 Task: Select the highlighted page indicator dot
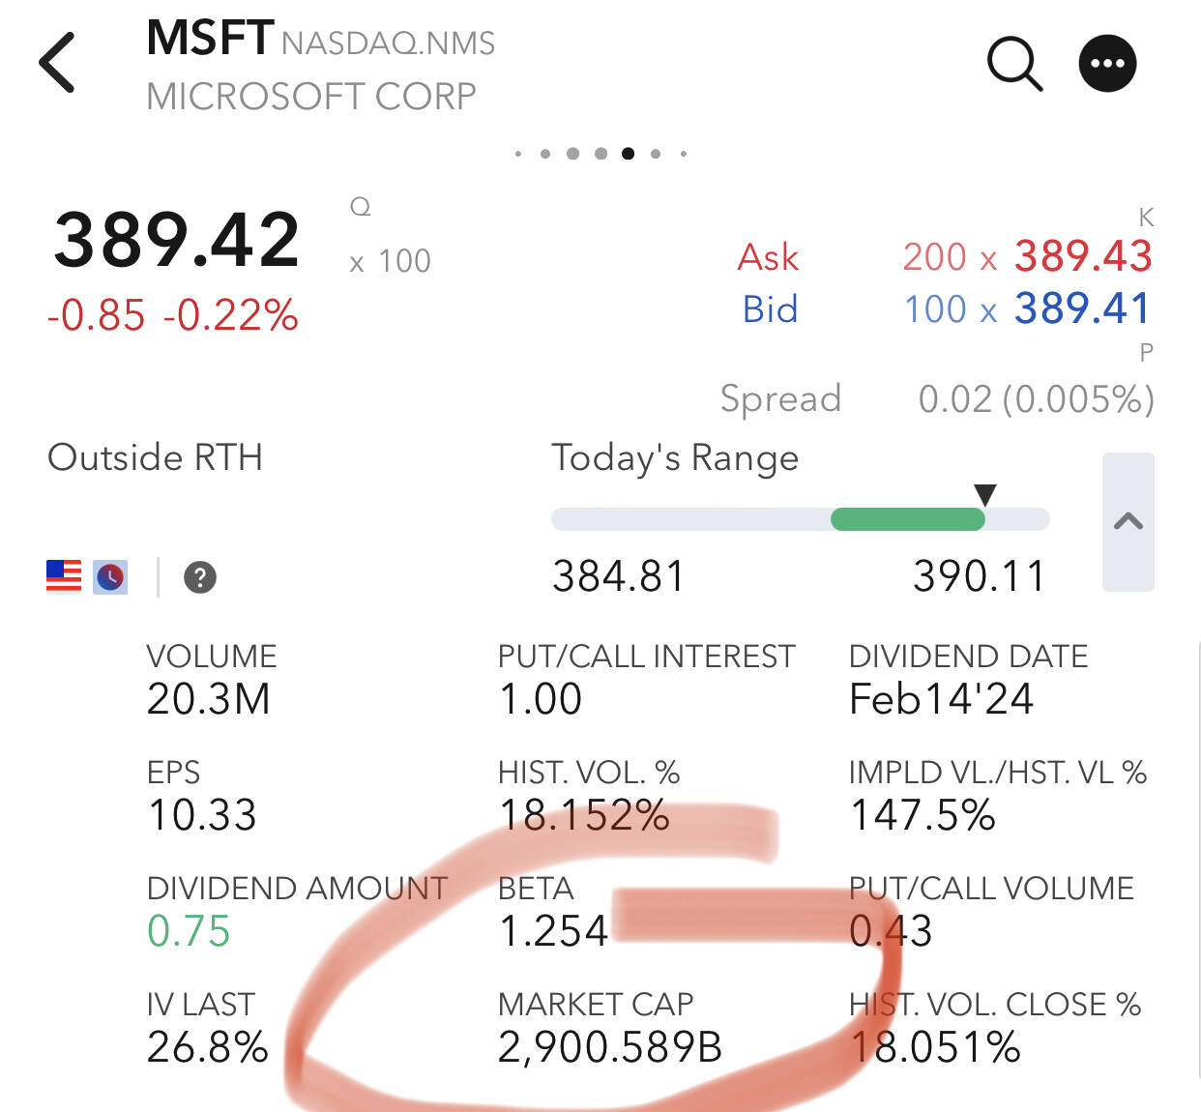point(629,153)
